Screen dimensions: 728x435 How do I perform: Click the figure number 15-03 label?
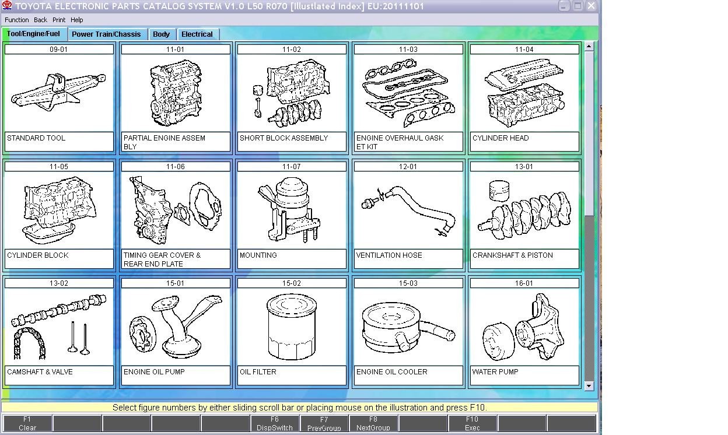coord(408,283)
